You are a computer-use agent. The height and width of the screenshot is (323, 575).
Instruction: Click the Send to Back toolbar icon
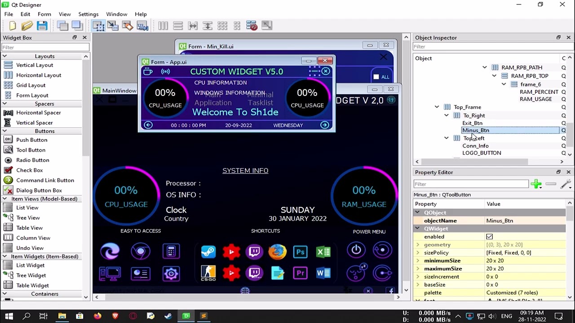point(62,26)
